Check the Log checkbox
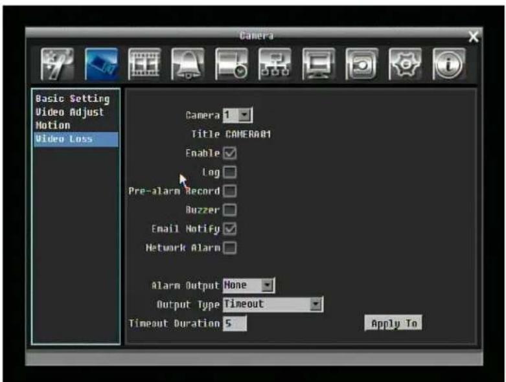The height and width of the screenshot is (382, 506). click(230, 172)
